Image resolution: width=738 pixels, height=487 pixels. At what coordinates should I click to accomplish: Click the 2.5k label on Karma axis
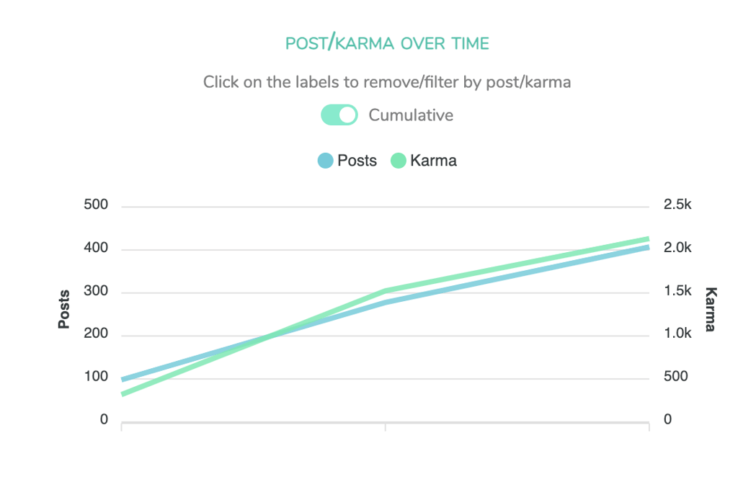[677, 205]
